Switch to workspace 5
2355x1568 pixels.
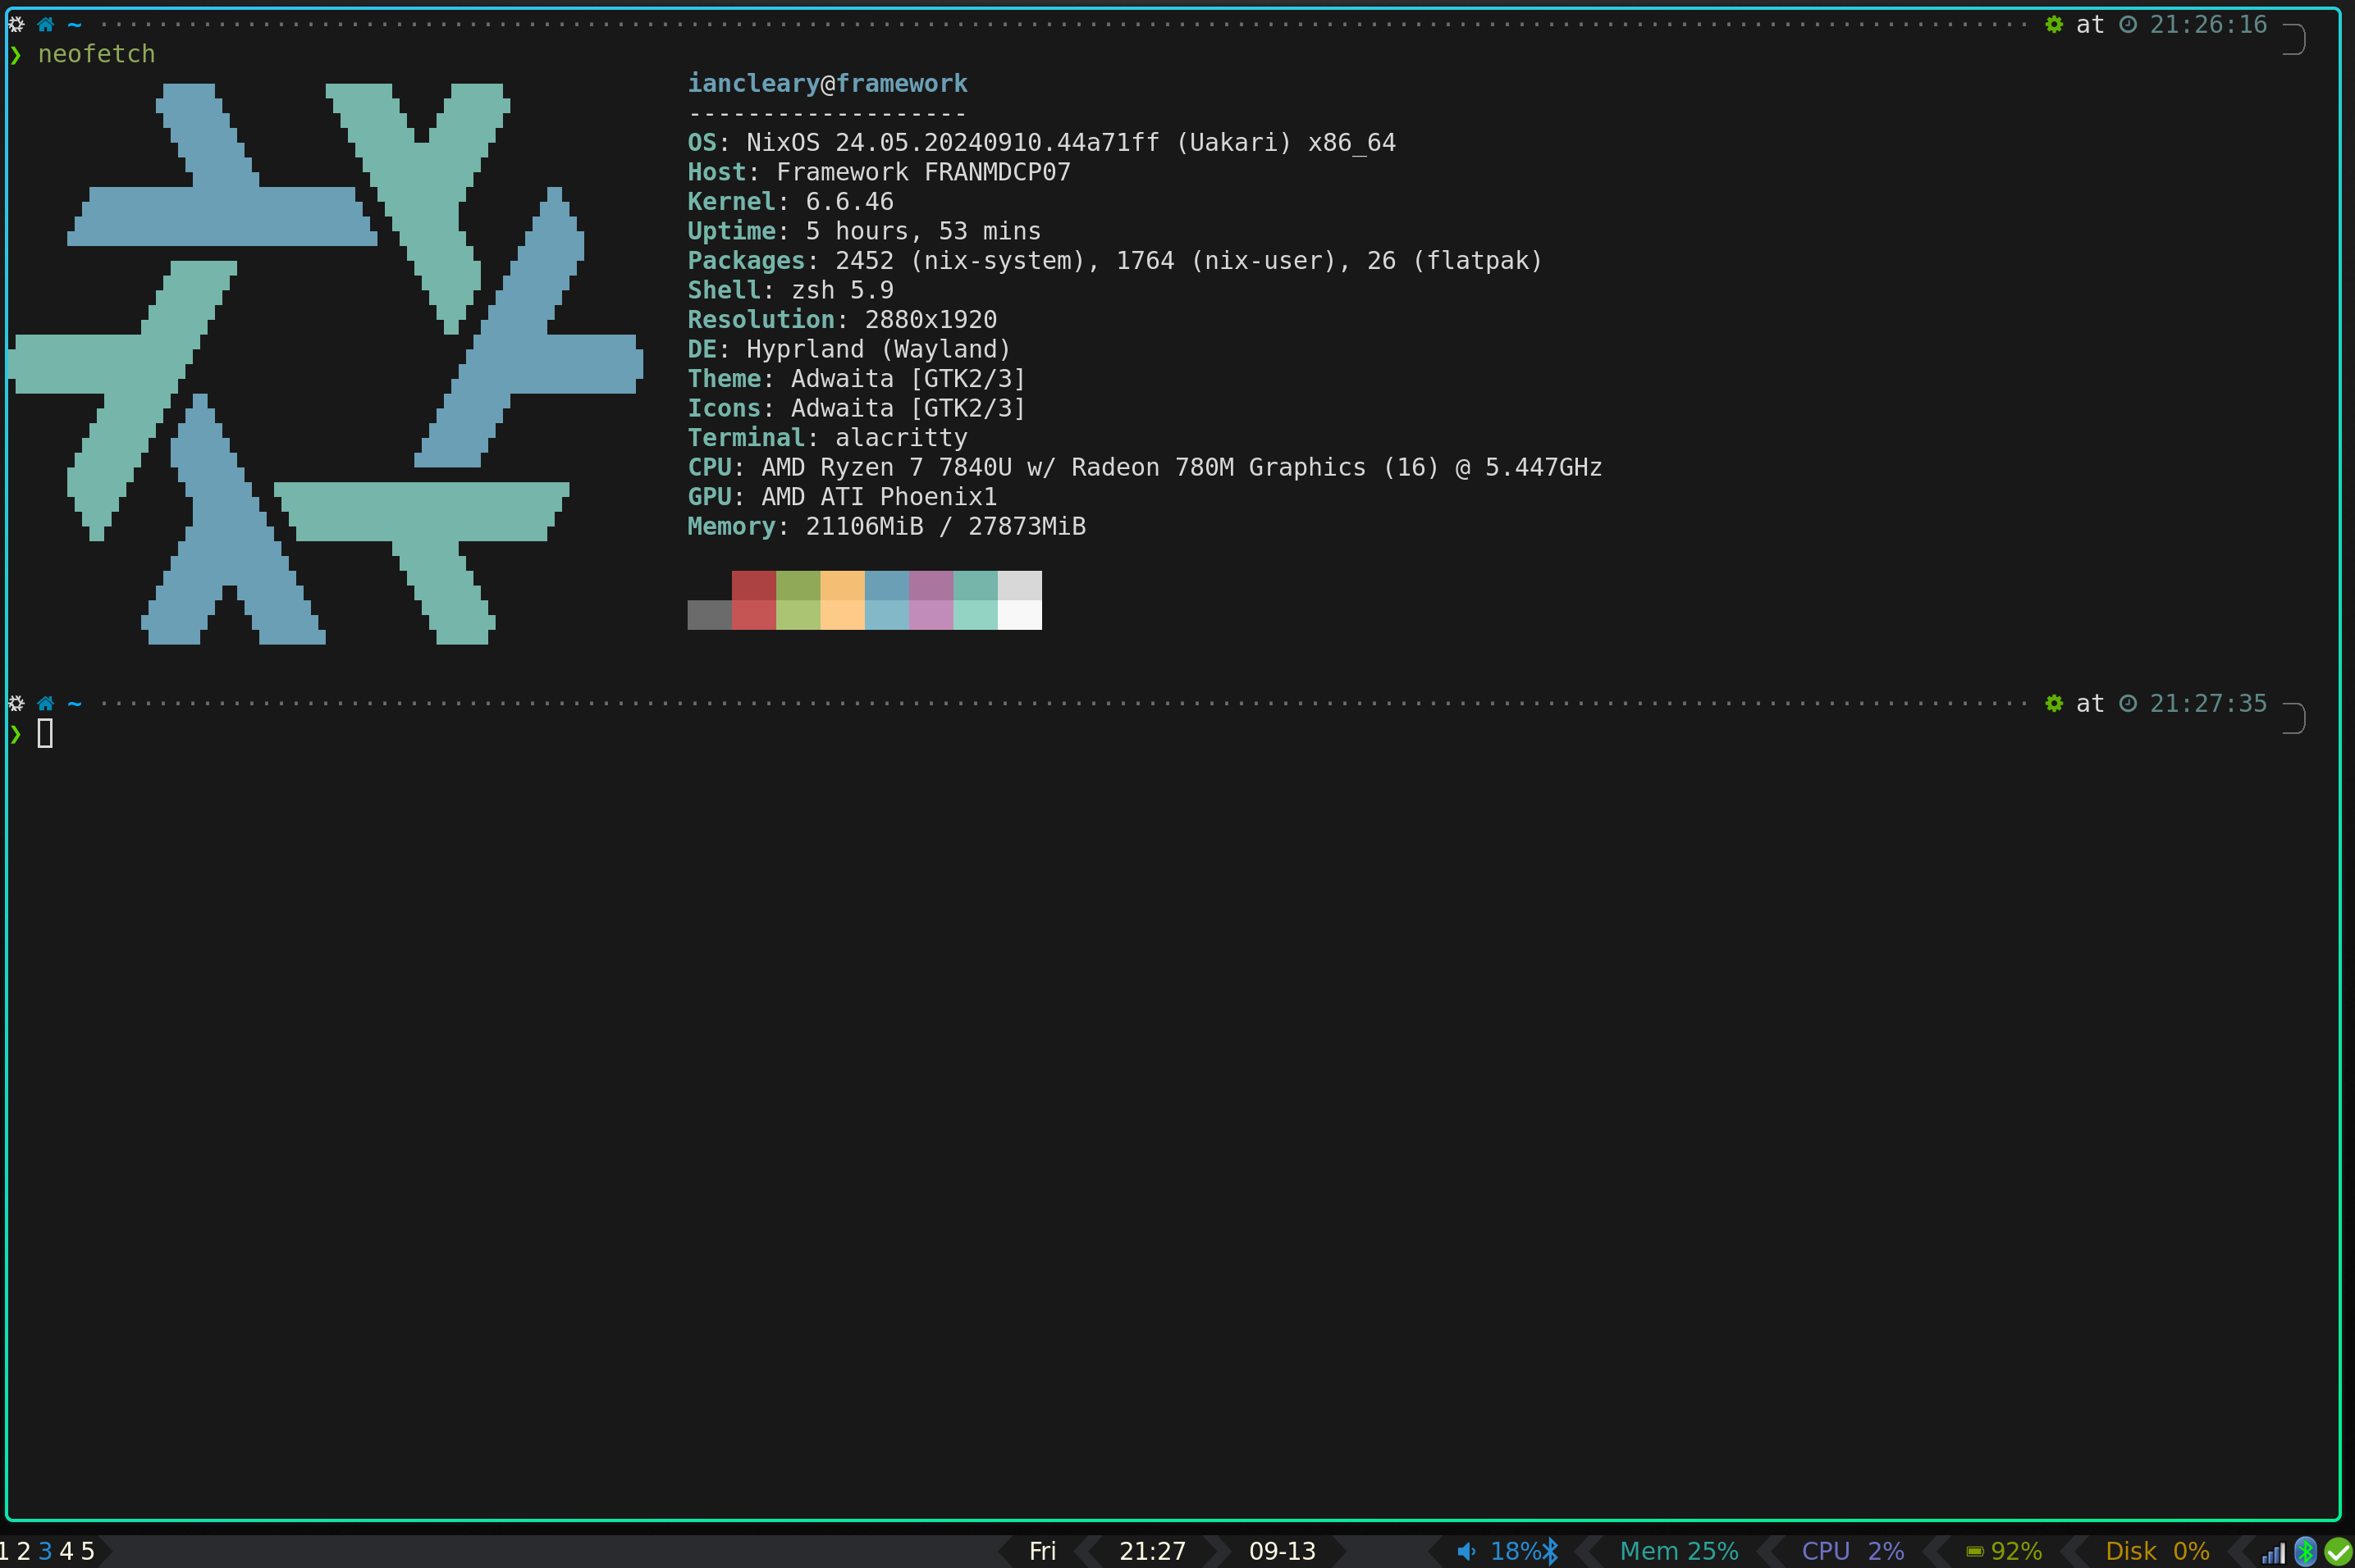pyautogui.click(x=88, y=1551)
